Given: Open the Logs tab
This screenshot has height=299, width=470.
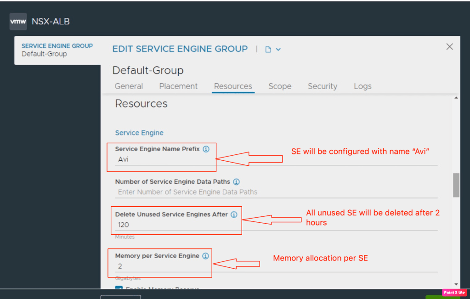Looking at the screenshot, I should pos(362,86).
